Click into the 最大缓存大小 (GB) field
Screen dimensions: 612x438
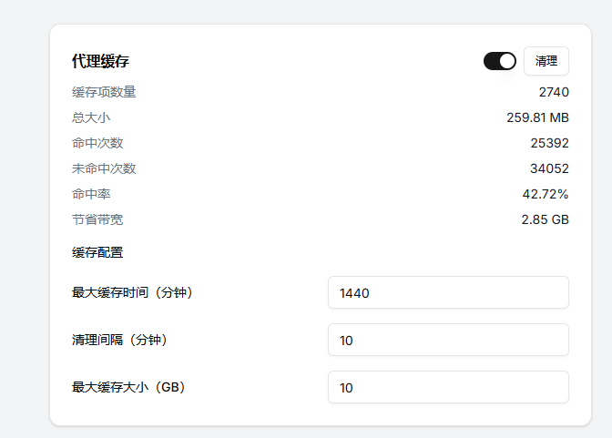point(448,387)
